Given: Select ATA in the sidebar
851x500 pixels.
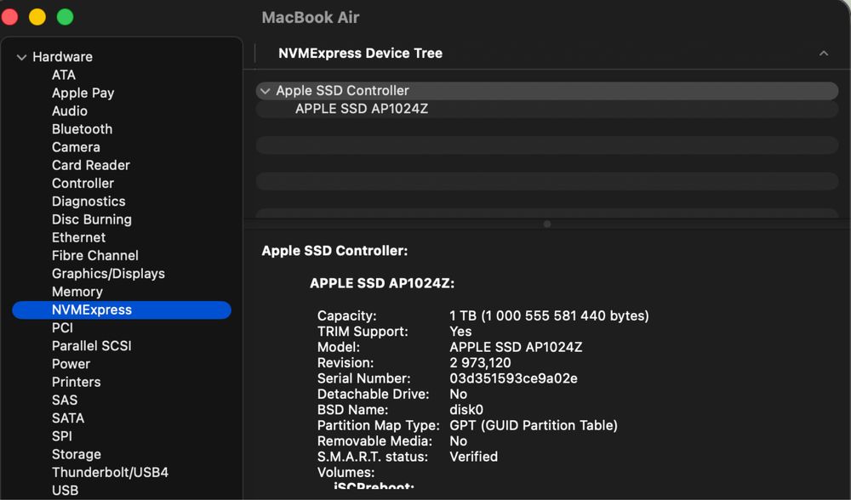Looking at the screenshot, I should point(64,75).
